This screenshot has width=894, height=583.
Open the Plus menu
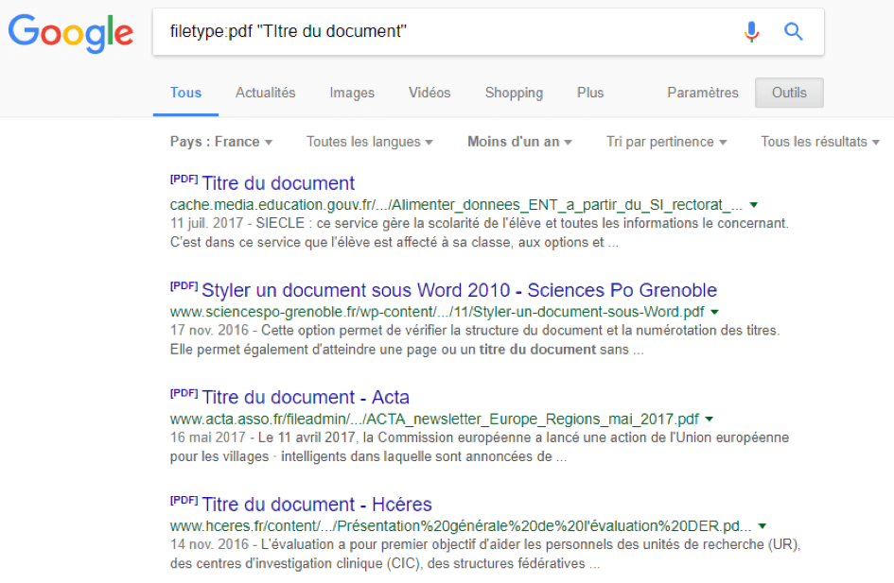pyautogui.click(x=590, y=93)
